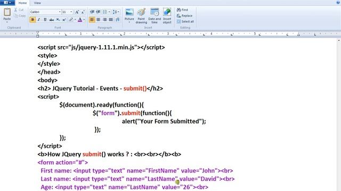This screenshot has width=341, height=191.
Task: Click the '<body>' tag line
Action: pyautogui.click(x=47, y=80)
